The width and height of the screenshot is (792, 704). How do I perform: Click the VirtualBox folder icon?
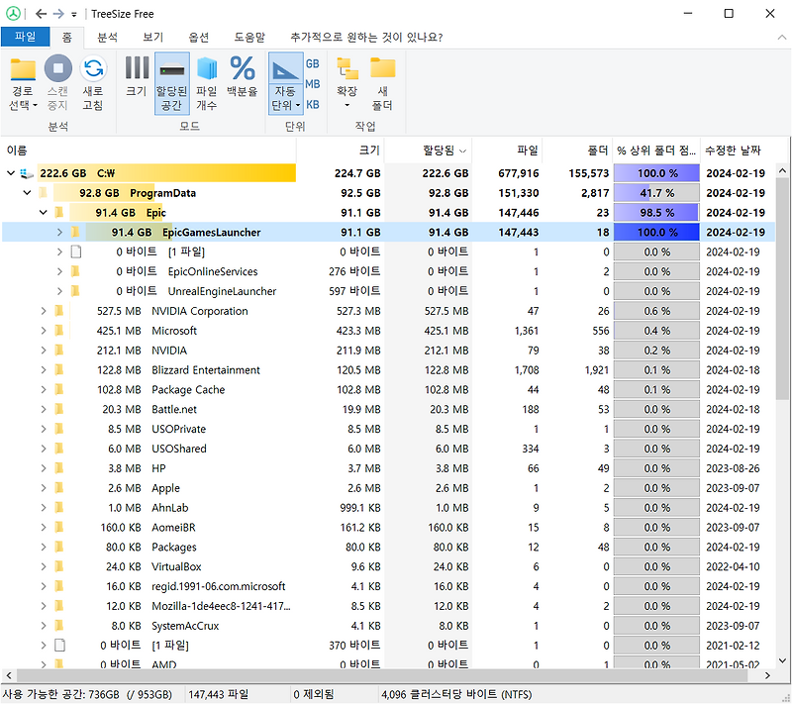click(59, 566)
